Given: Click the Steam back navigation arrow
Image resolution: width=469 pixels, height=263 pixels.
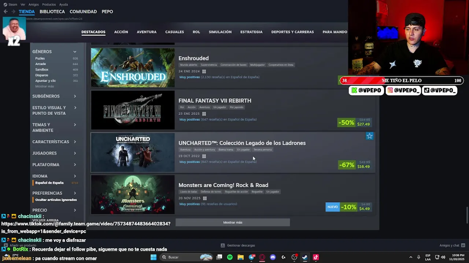Looking at the screenshot, I should (x=5, y=12).
